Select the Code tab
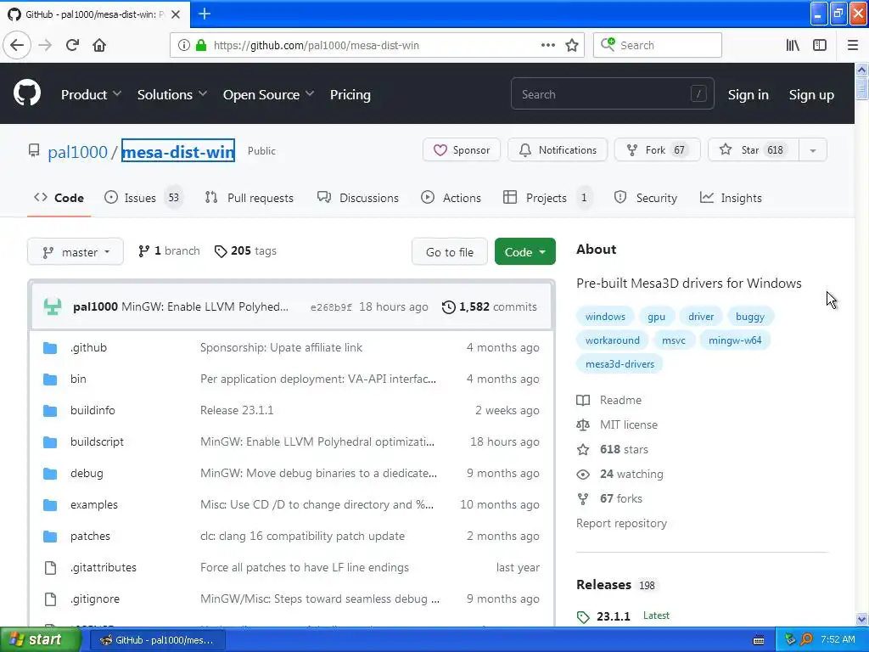869x652 pixels. 59,198
